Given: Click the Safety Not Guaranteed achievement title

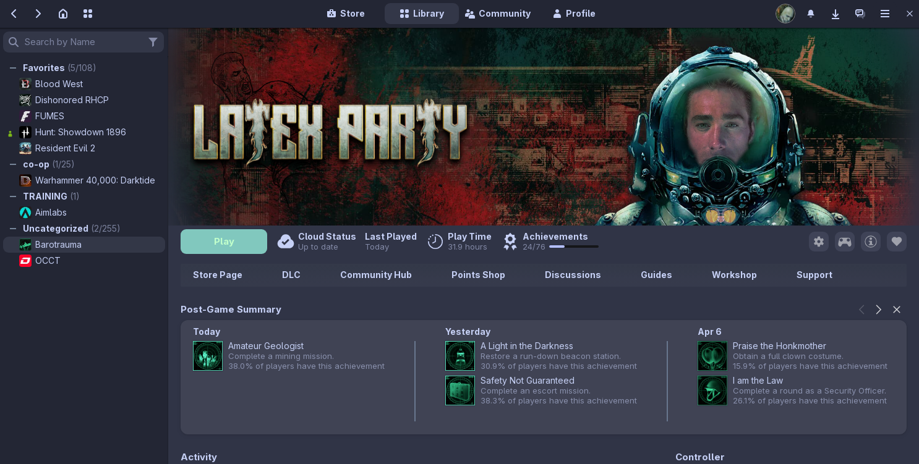Looking at the screenshot, I should (x=528, y=381).
